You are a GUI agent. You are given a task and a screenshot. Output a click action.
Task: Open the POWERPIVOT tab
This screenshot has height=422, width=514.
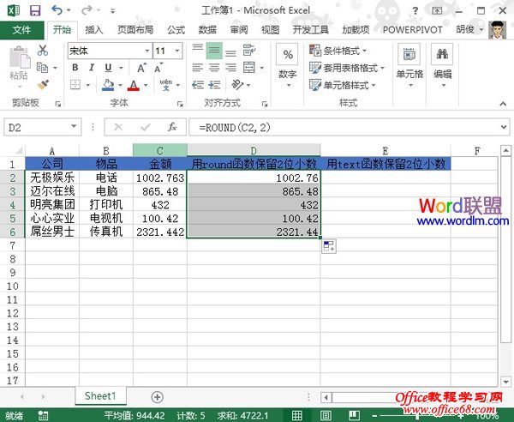coord(413,30)
